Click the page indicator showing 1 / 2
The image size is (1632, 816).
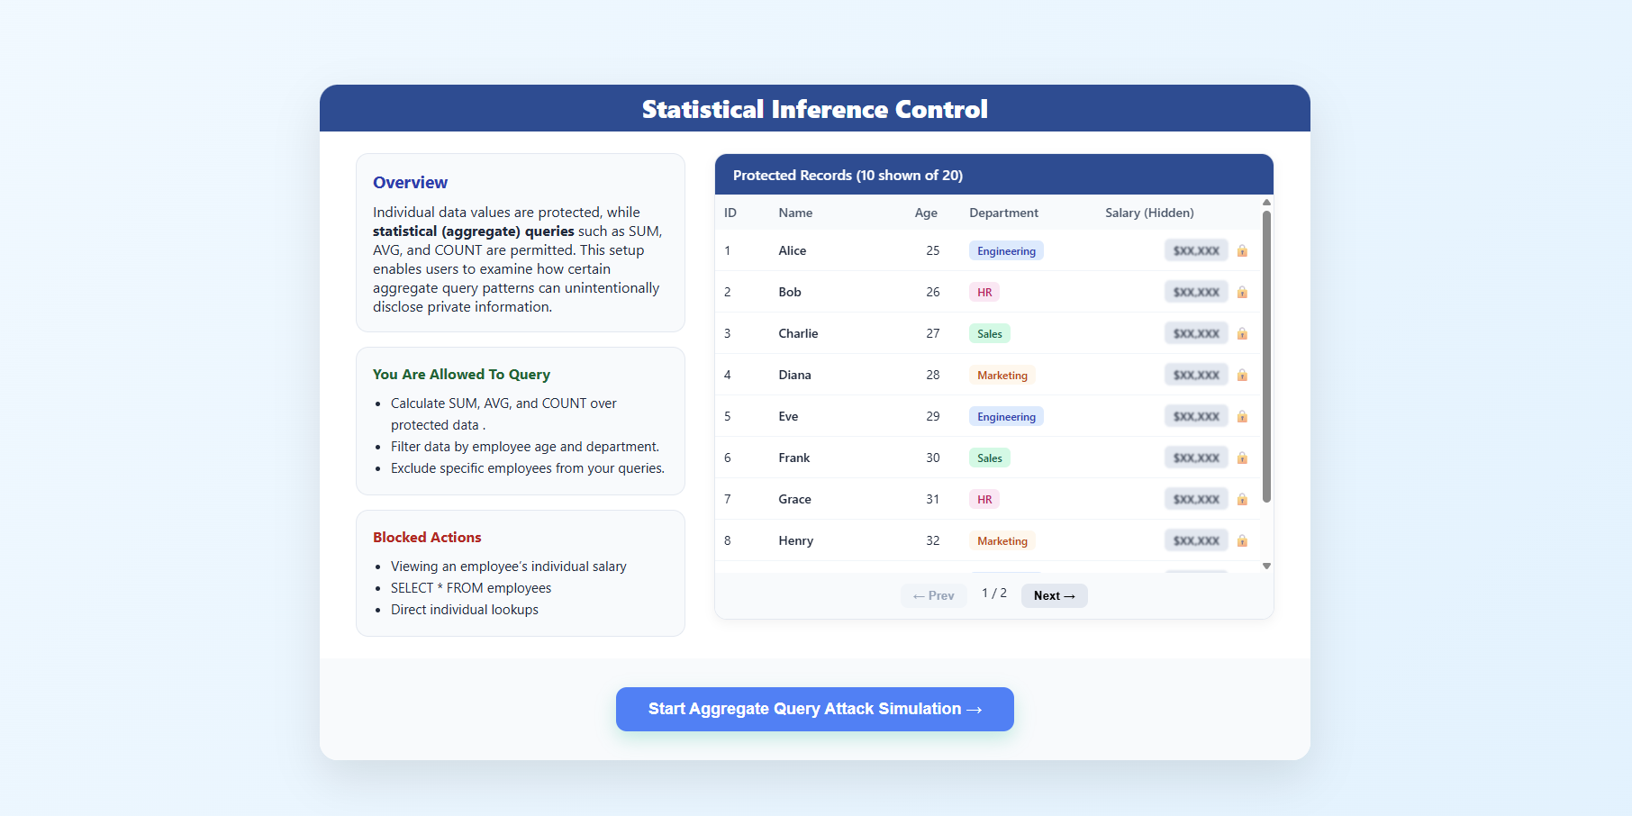[x=993, y=594]
